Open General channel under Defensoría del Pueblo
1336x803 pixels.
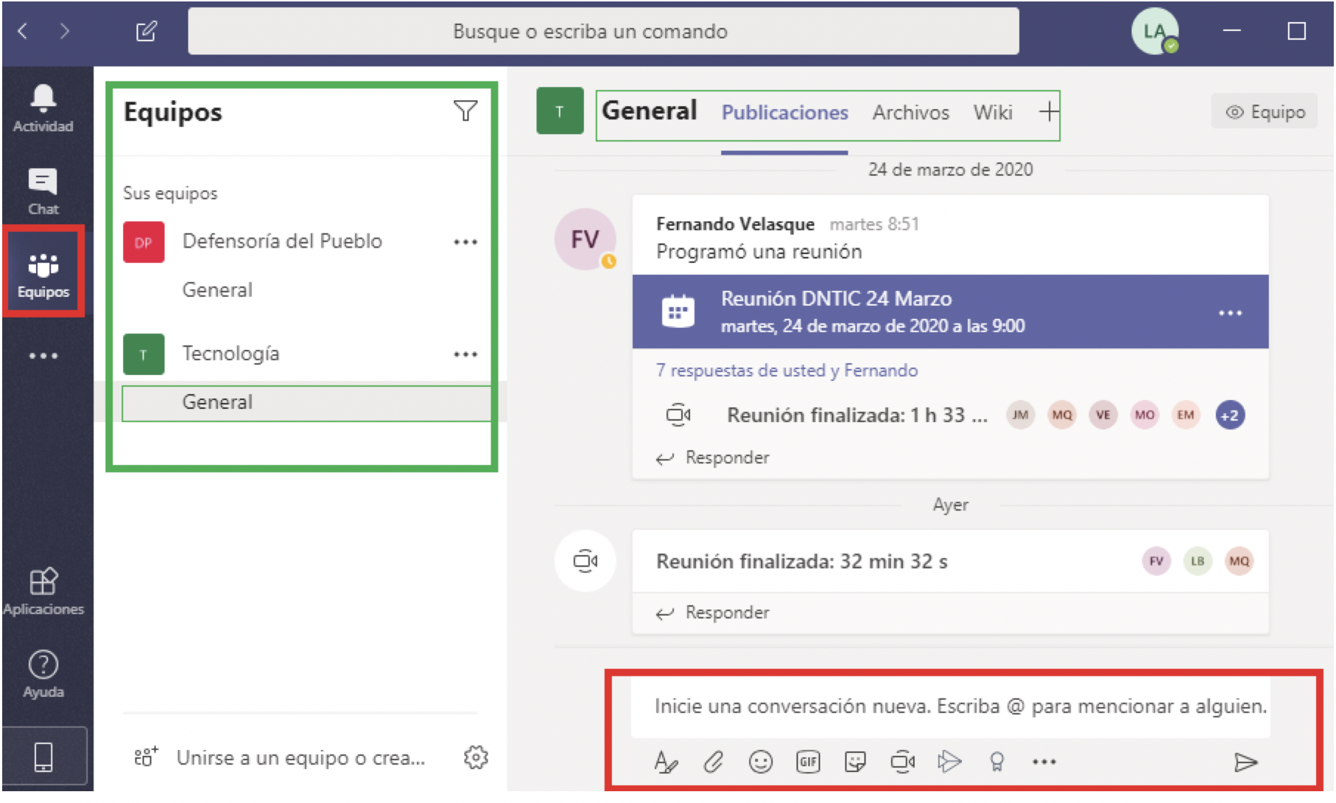[x=217, y=290]
